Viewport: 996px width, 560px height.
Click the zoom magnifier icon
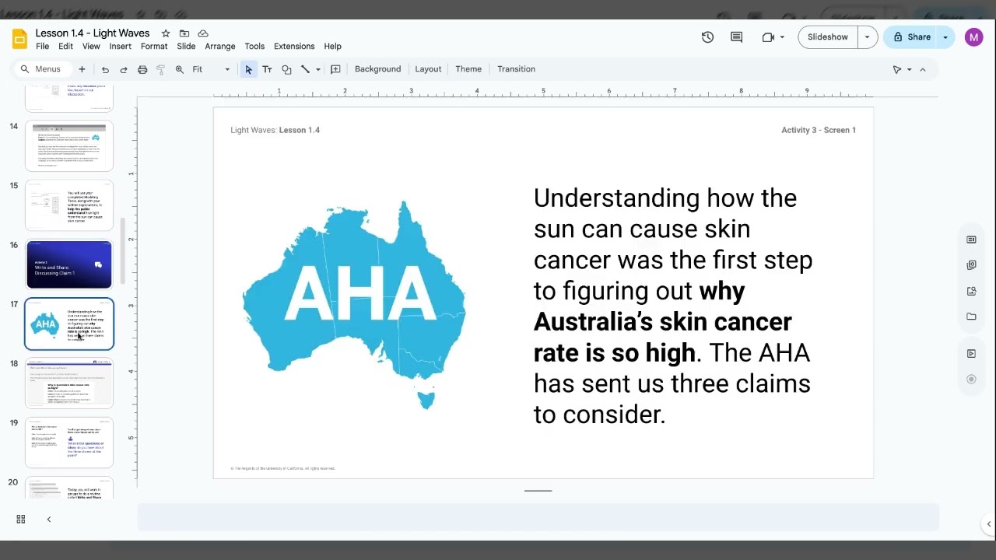180,69
